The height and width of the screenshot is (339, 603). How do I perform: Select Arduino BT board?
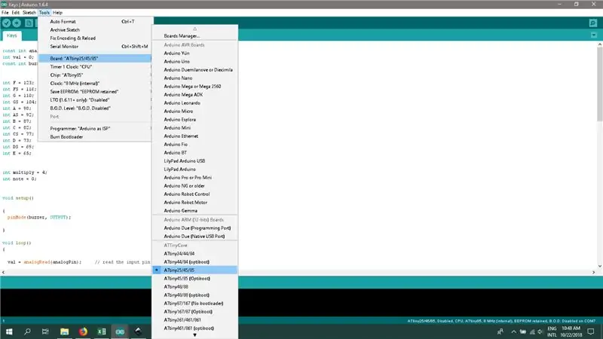point(195,153)
